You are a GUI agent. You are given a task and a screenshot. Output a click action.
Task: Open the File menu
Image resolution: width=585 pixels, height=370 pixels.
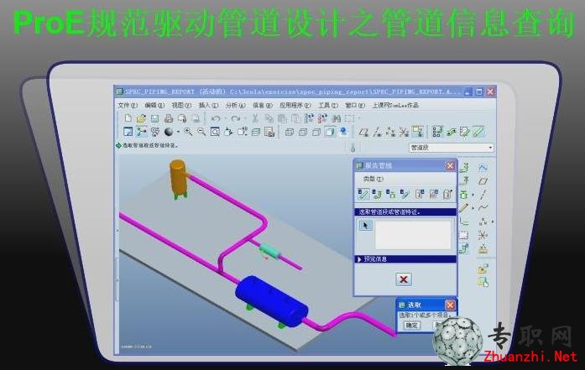coord(128,105)
